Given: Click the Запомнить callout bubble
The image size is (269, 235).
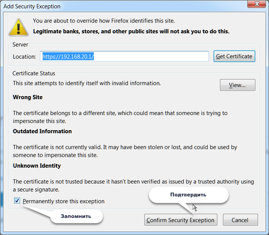Looking at the screenshot, I should [x=76, y=216].
